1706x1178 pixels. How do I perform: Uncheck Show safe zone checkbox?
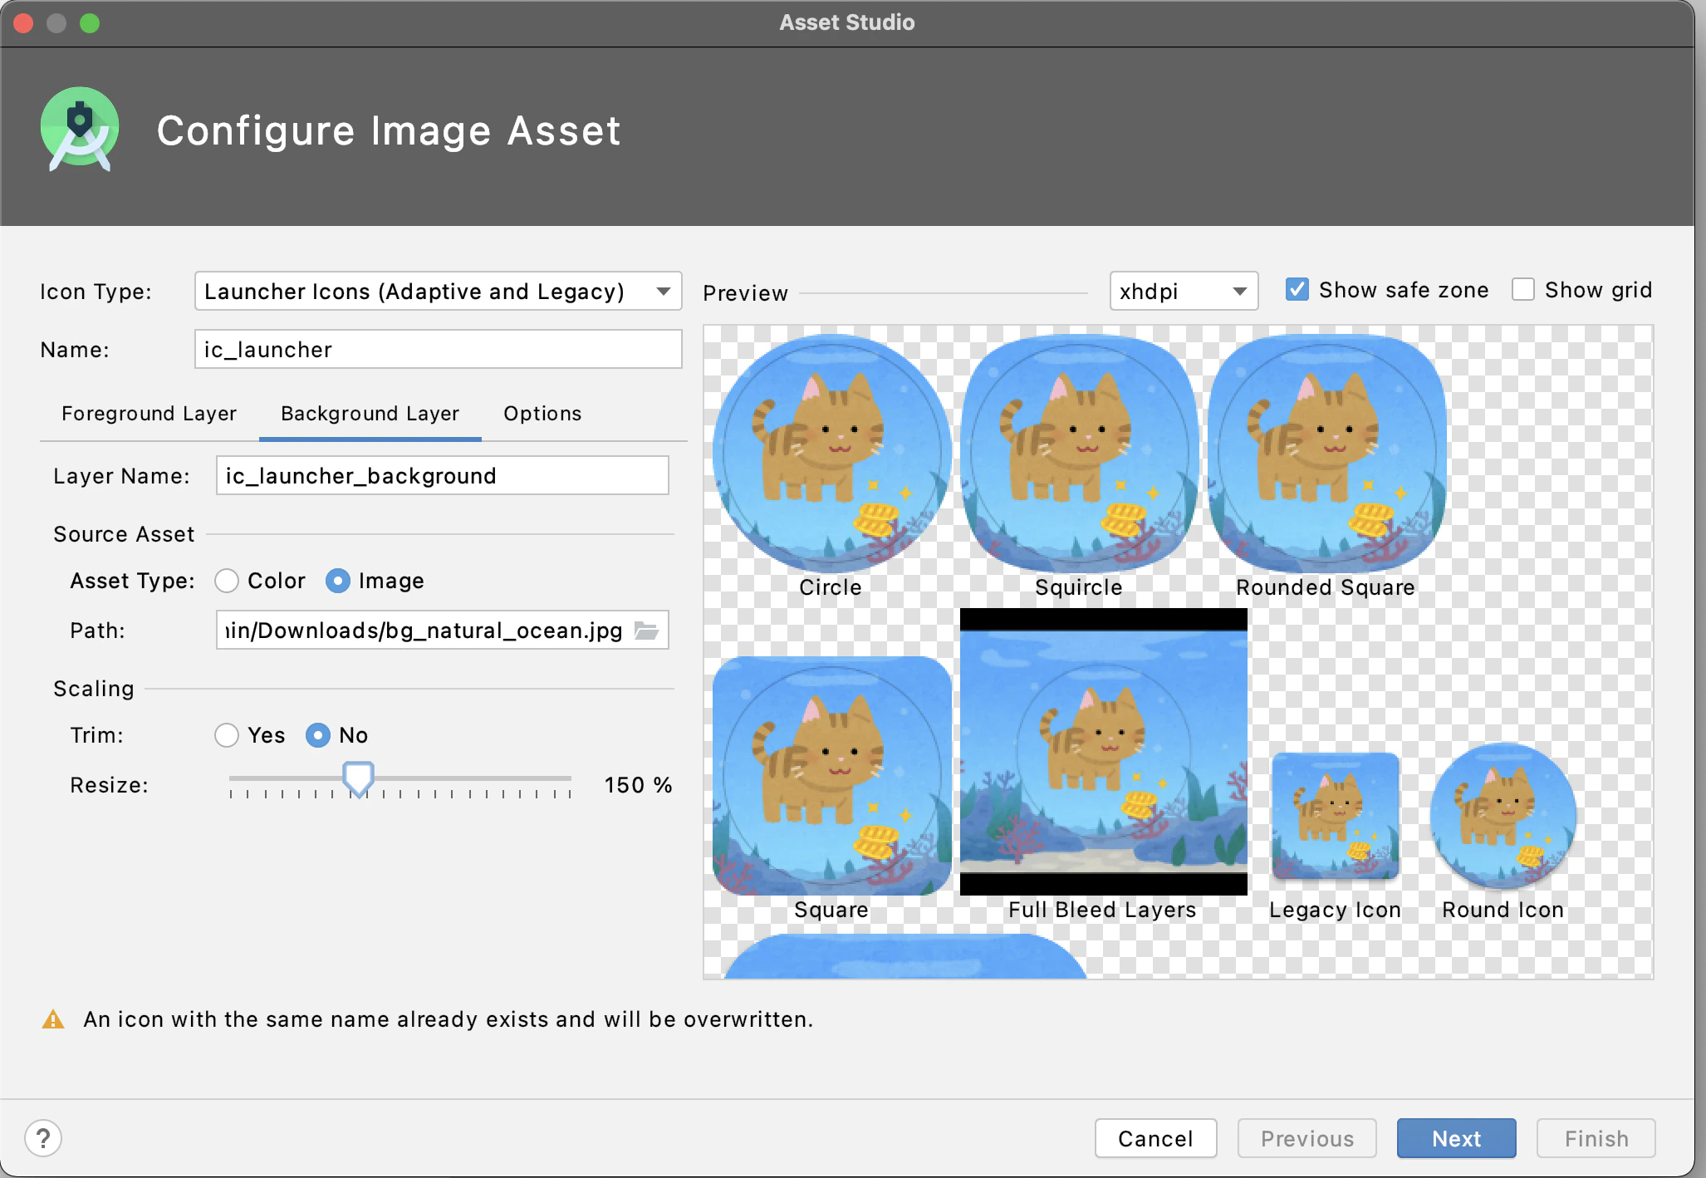pyautogui.click(x=1297, y=290)
